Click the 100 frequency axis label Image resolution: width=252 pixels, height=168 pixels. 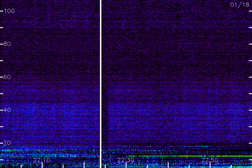(x=9, y=11)
